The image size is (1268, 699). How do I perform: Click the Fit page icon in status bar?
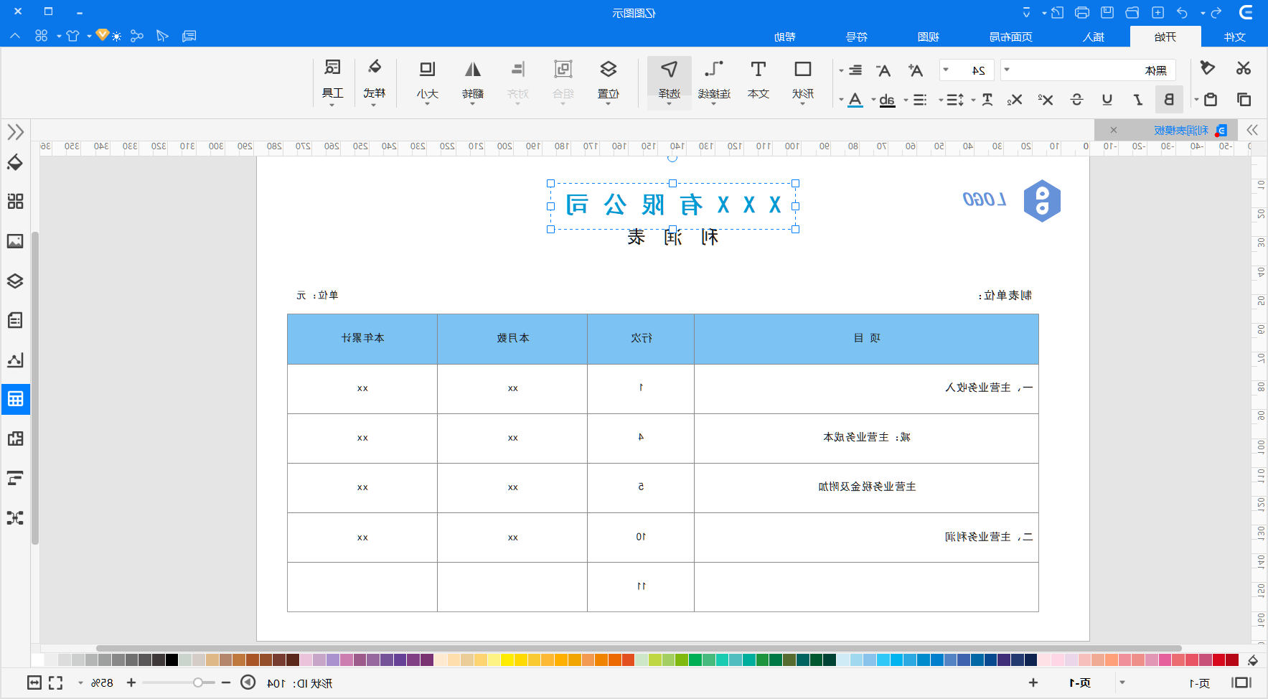point(34,682)
